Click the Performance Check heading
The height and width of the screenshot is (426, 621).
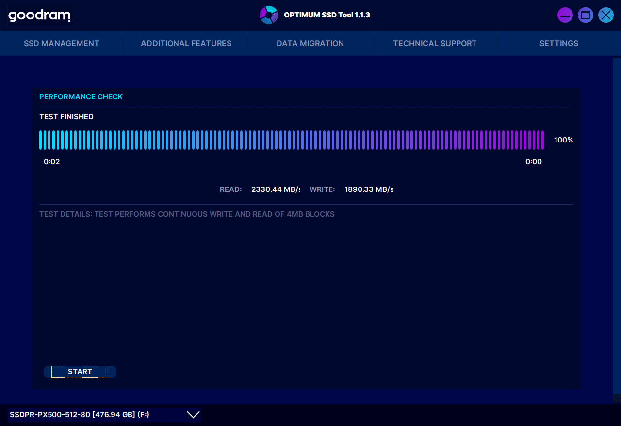tap(81, 97)
